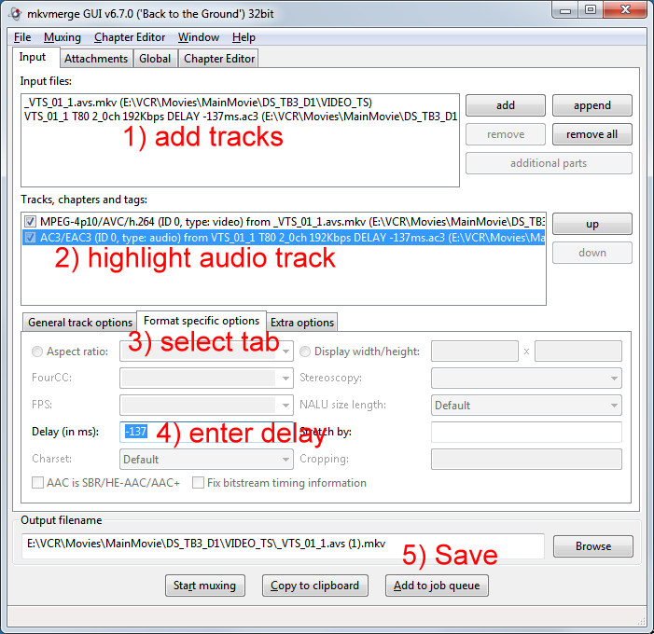The width and height of the screenshot is (654, 634).
Task: Minimize the mkvmerge GUI window
Action: point(565,10)
